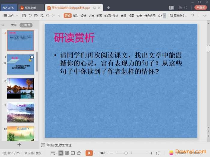Open the 设计 ribbon tab

click(x=83, y=16)
